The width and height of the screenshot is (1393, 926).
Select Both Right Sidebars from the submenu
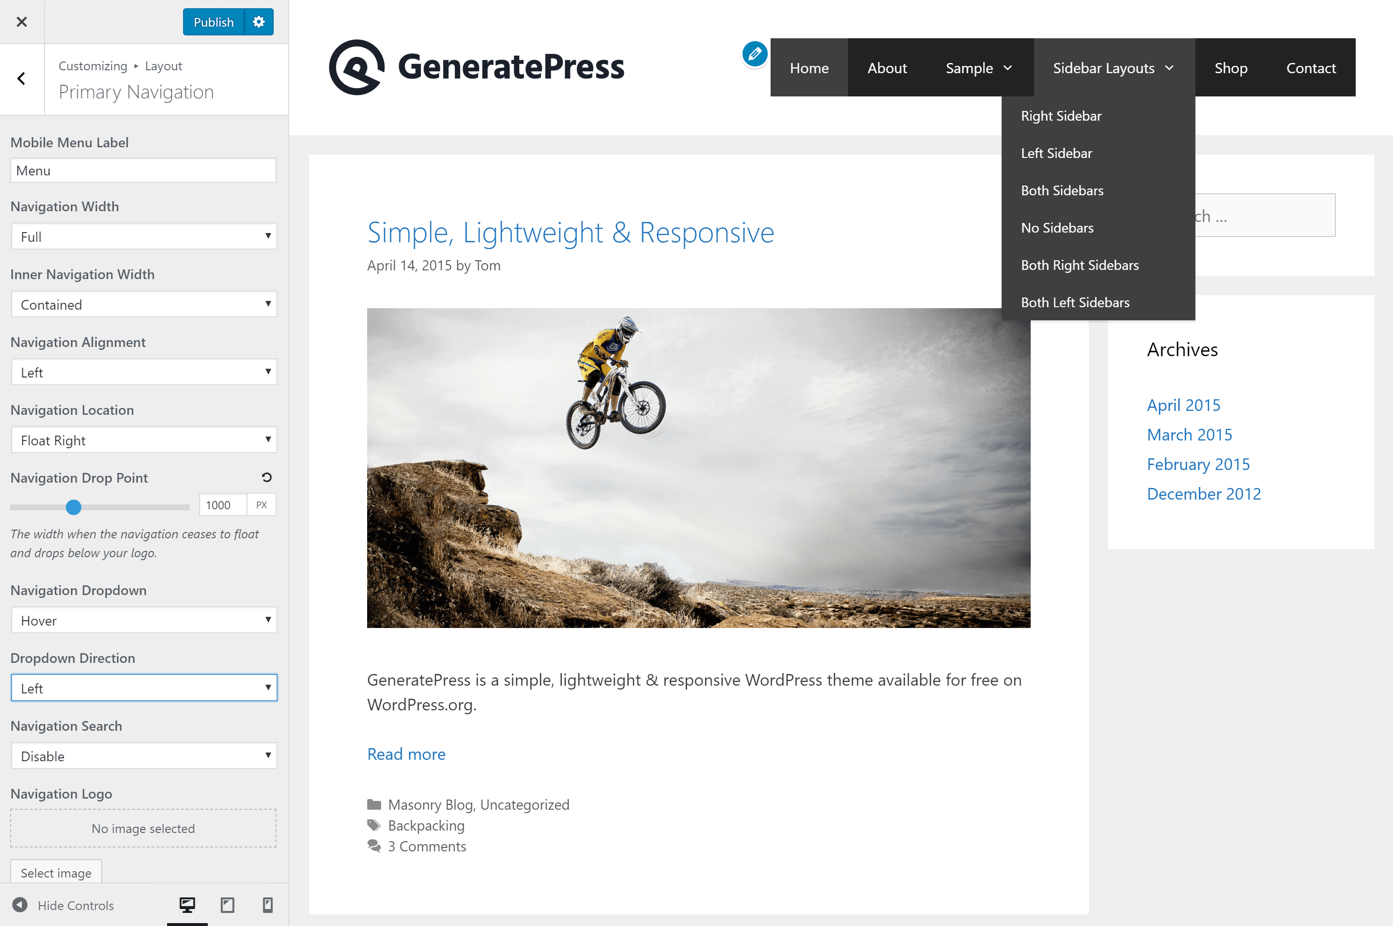(1099, 265)
